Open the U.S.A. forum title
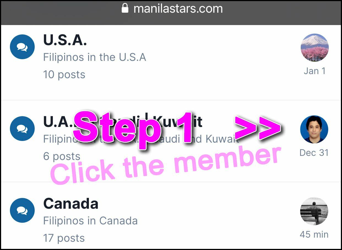 (65, 40)
